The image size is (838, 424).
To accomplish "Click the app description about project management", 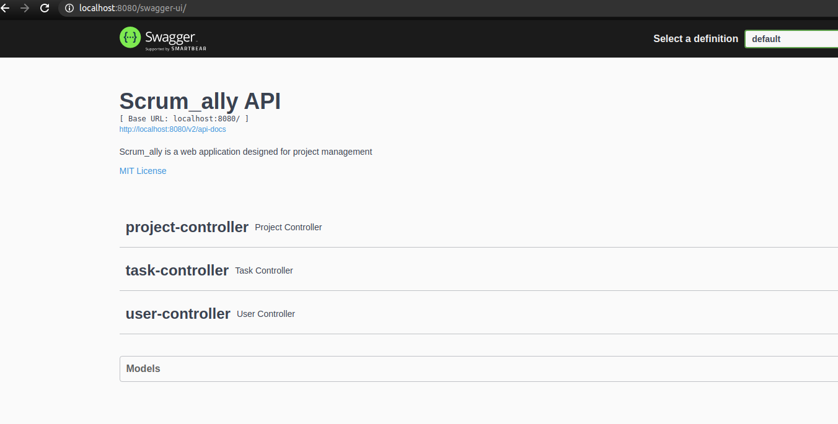I will point(245,152).
